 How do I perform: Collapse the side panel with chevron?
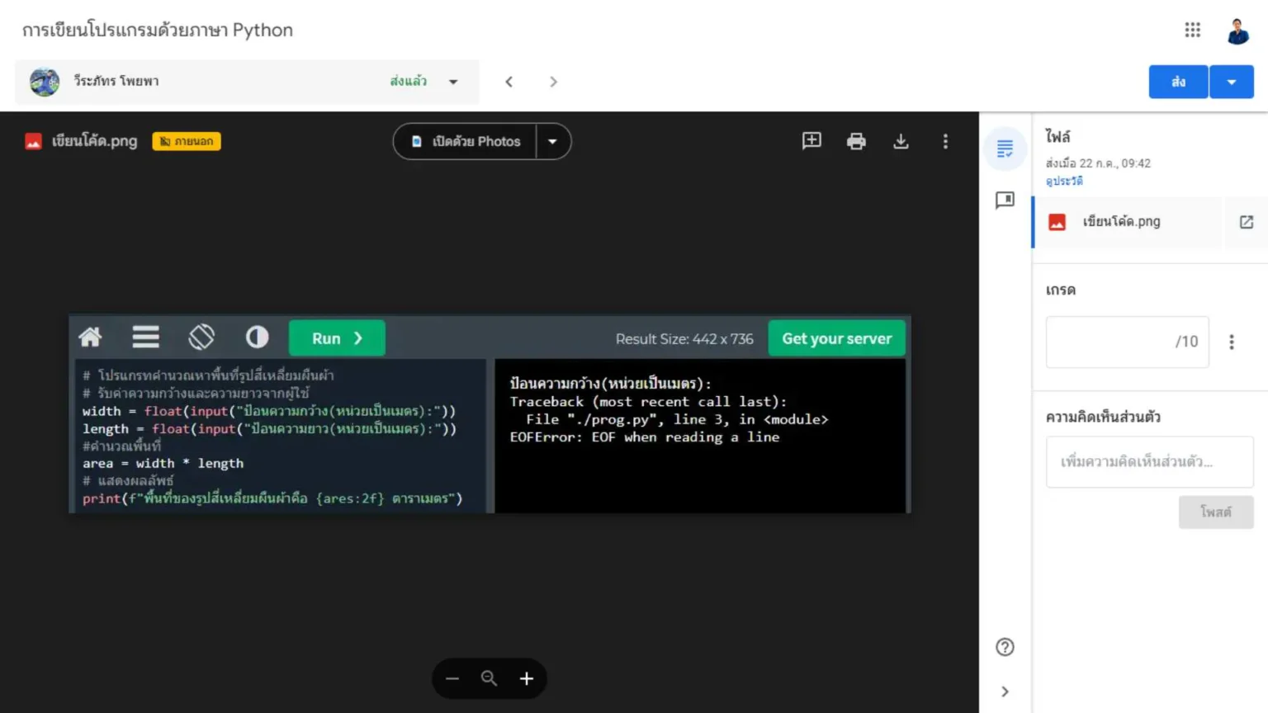(1005, 692)
